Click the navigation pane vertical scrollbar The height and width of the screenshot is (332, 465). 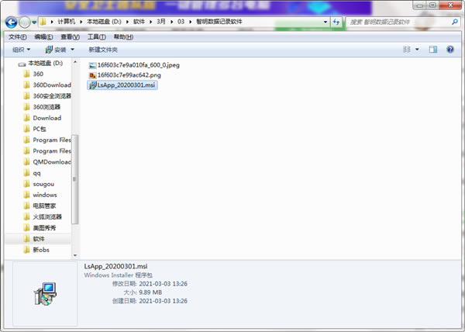(x=75, y=155)
